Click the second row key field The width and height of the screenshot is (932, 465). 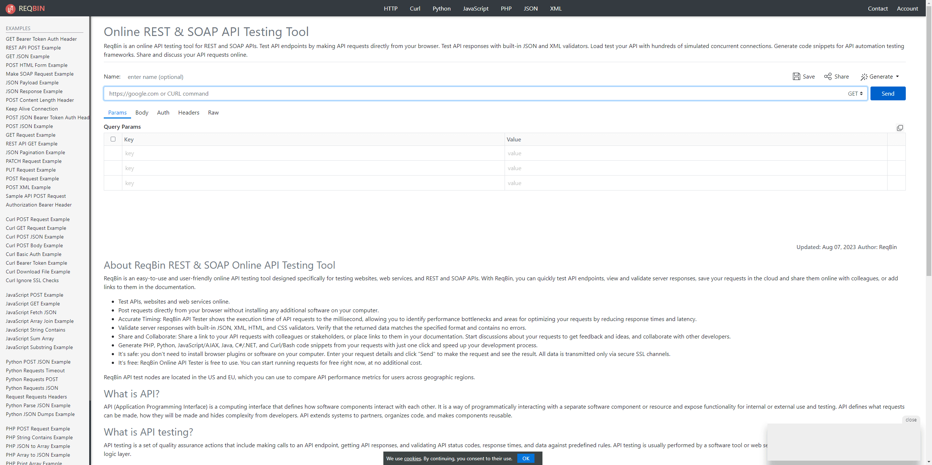tap(313, 168)
